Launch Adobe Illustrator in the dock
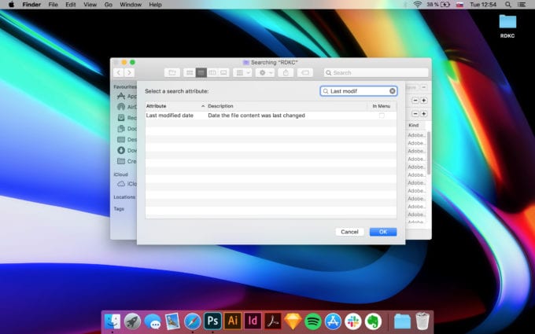Viewport: 535px width, 334px height. (x=233, y=321)
